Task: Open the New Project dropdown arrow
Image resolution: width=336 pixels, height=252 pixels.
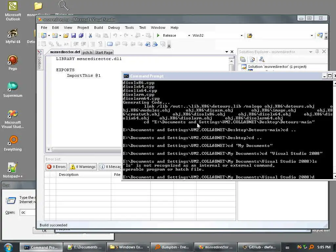Action: (x=49, y=35)
